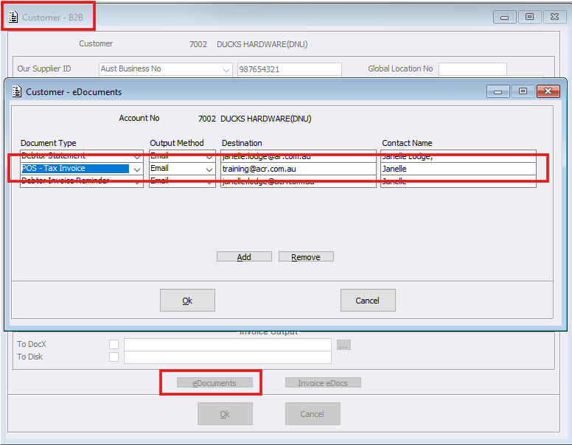This screenshot has width=572, height=445.
Task: Click the Debtor Invoice Reminder destination field
Action: [x=298, y=181]
